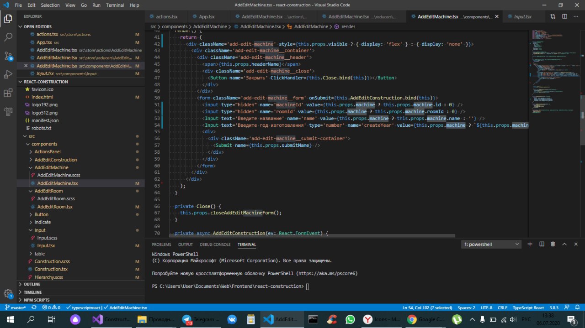Open the Search view icon

(x=8, y=37)
